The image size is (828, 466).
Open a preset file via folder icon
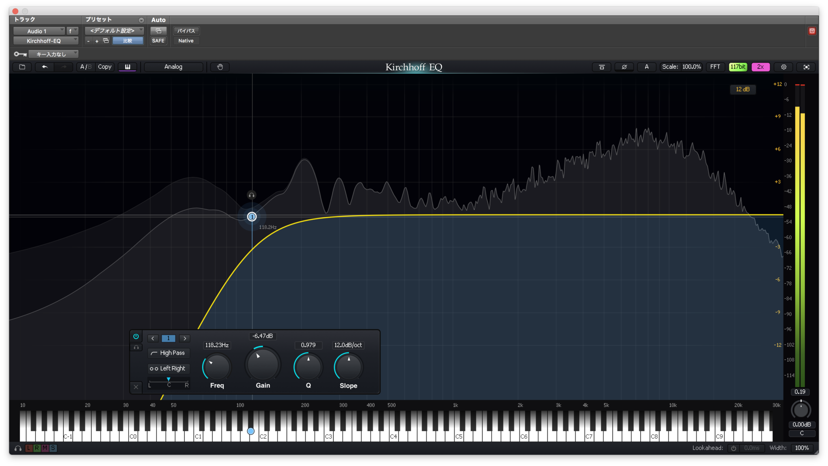click(x=22, y=67)
